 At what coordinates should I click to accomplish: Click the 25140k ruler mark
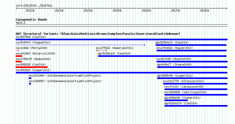coord(88,11)
